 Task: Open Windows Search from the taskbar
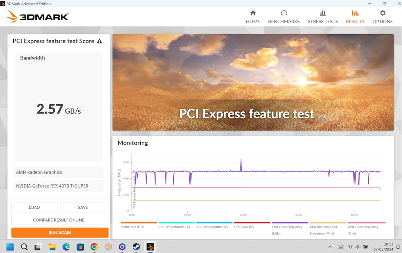coord(24,247)
